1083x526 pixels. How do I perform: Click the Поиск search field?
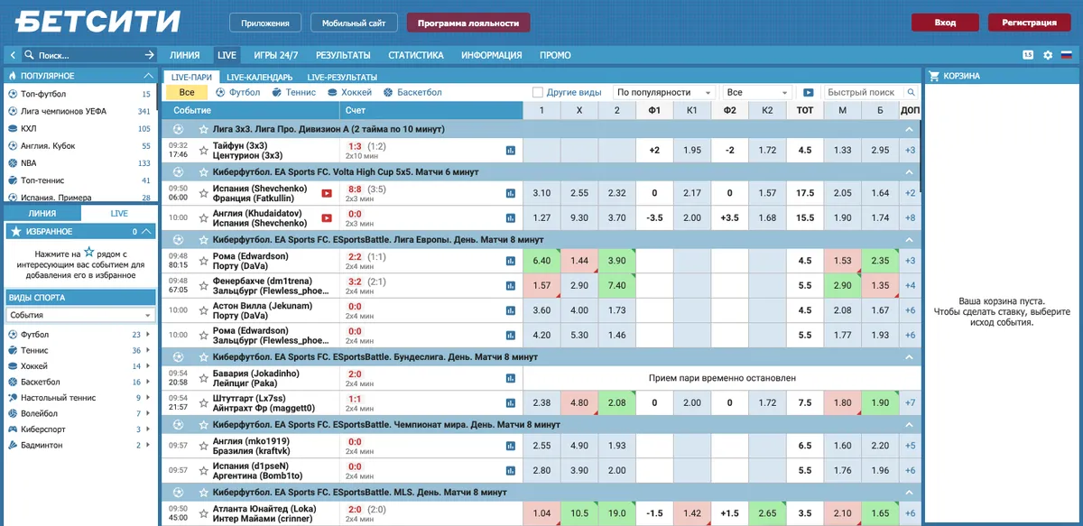[x=88, y=55]
